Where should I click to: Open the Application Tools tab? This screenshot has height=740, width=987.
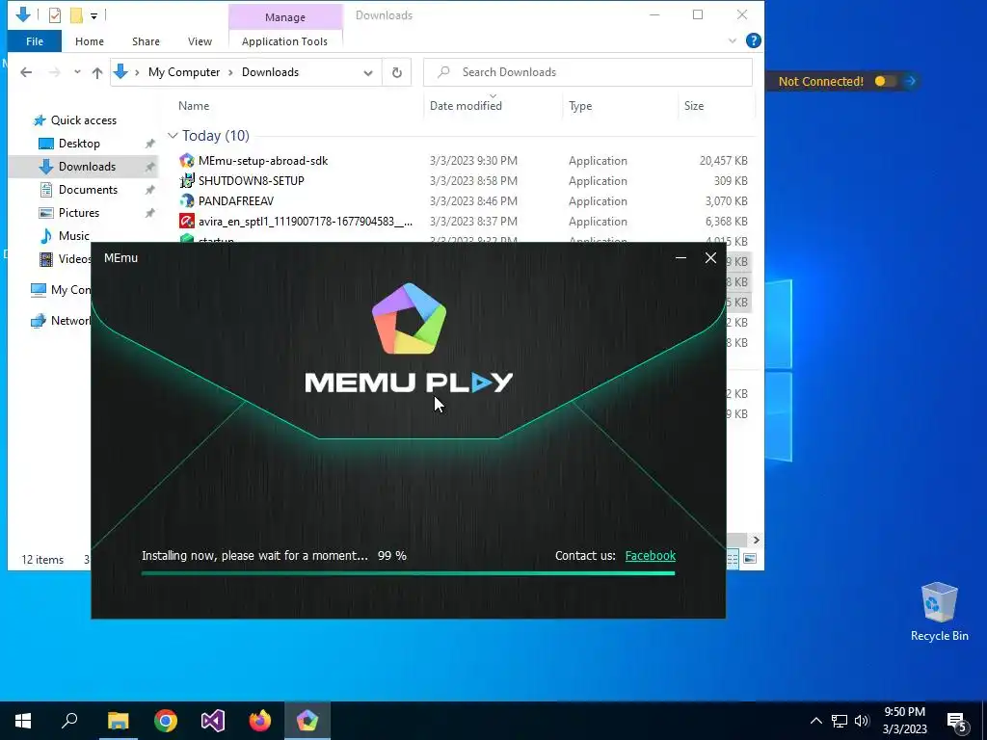pyautogui.click(x=284, y=41)
